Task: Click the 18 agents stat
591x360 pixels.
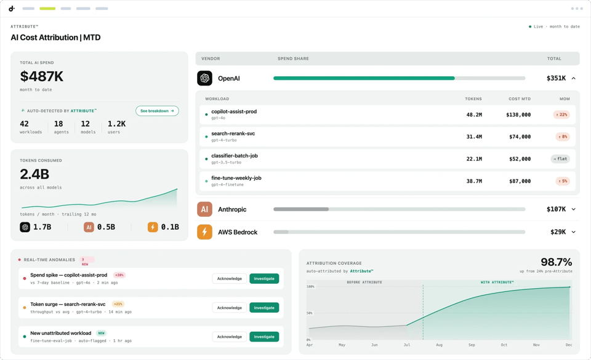Action: coord(61,127)
